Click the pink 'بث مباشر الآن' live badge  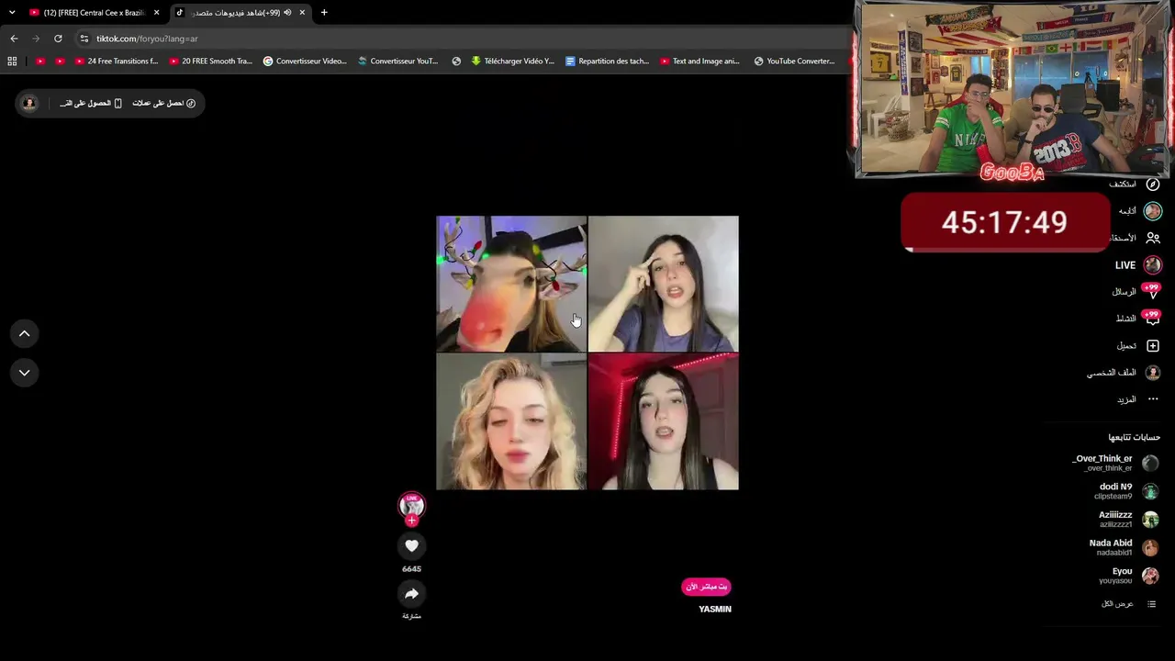coord(706,587)
